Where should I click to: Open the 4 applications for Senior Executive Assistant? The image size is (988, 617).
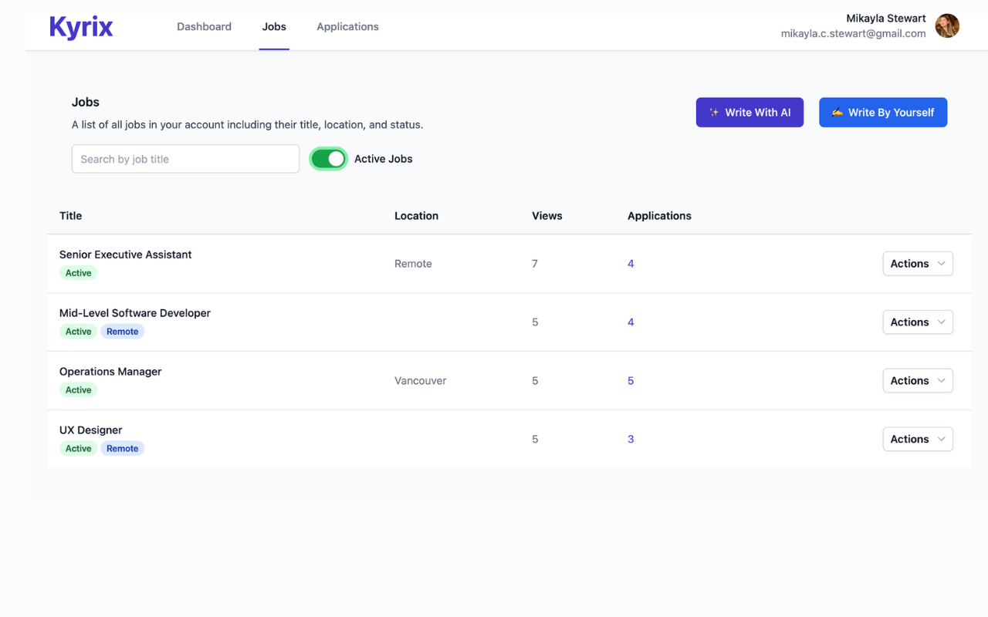click(x=631, y=263)
